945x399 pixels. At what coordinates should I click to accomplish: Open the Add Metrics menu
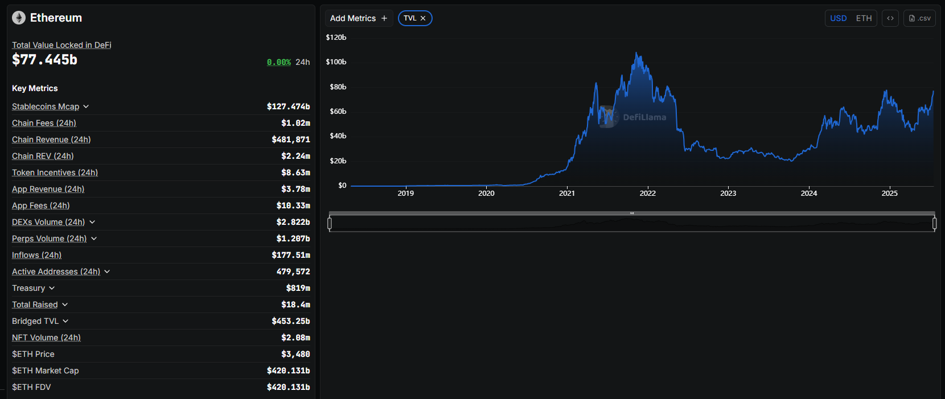click(x=359, y=18)
